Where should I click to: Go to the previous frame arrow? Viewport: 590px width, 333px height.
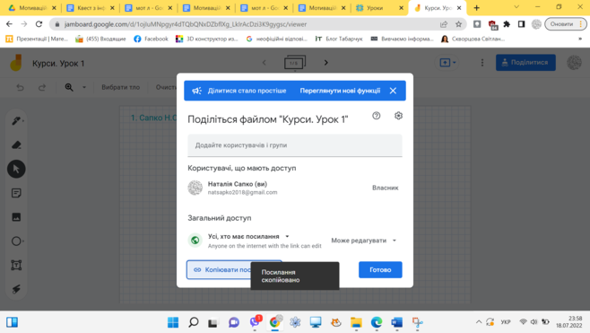(x=265, y=63)
